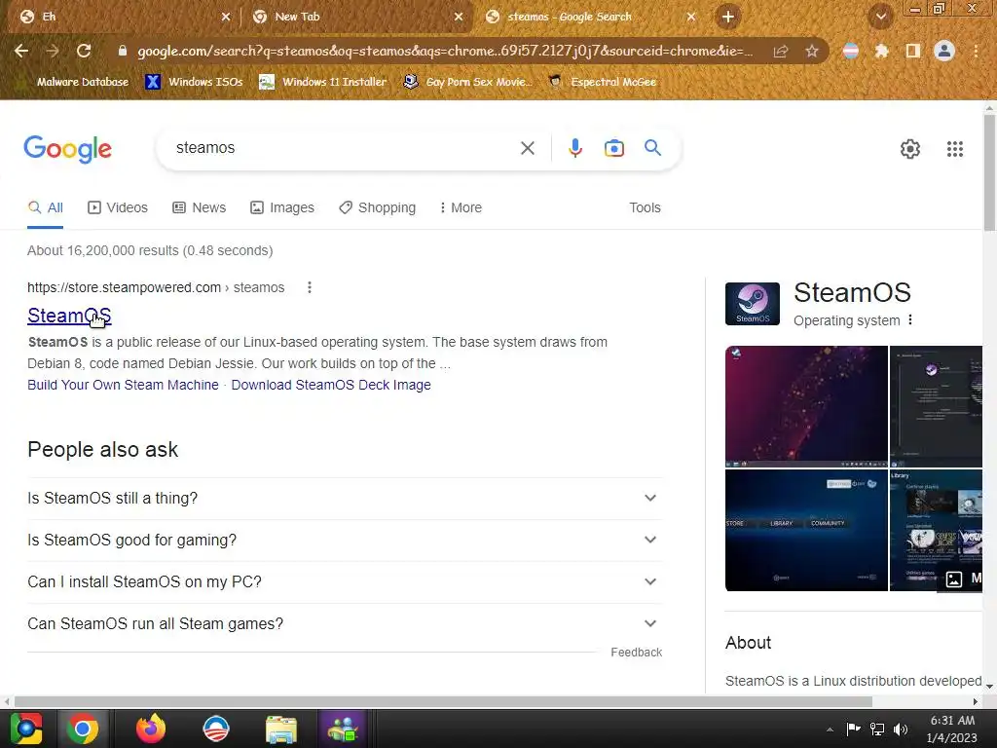The image size is (997, 748).
Task: Open the Chrome profile avatar
Action: 944,51
